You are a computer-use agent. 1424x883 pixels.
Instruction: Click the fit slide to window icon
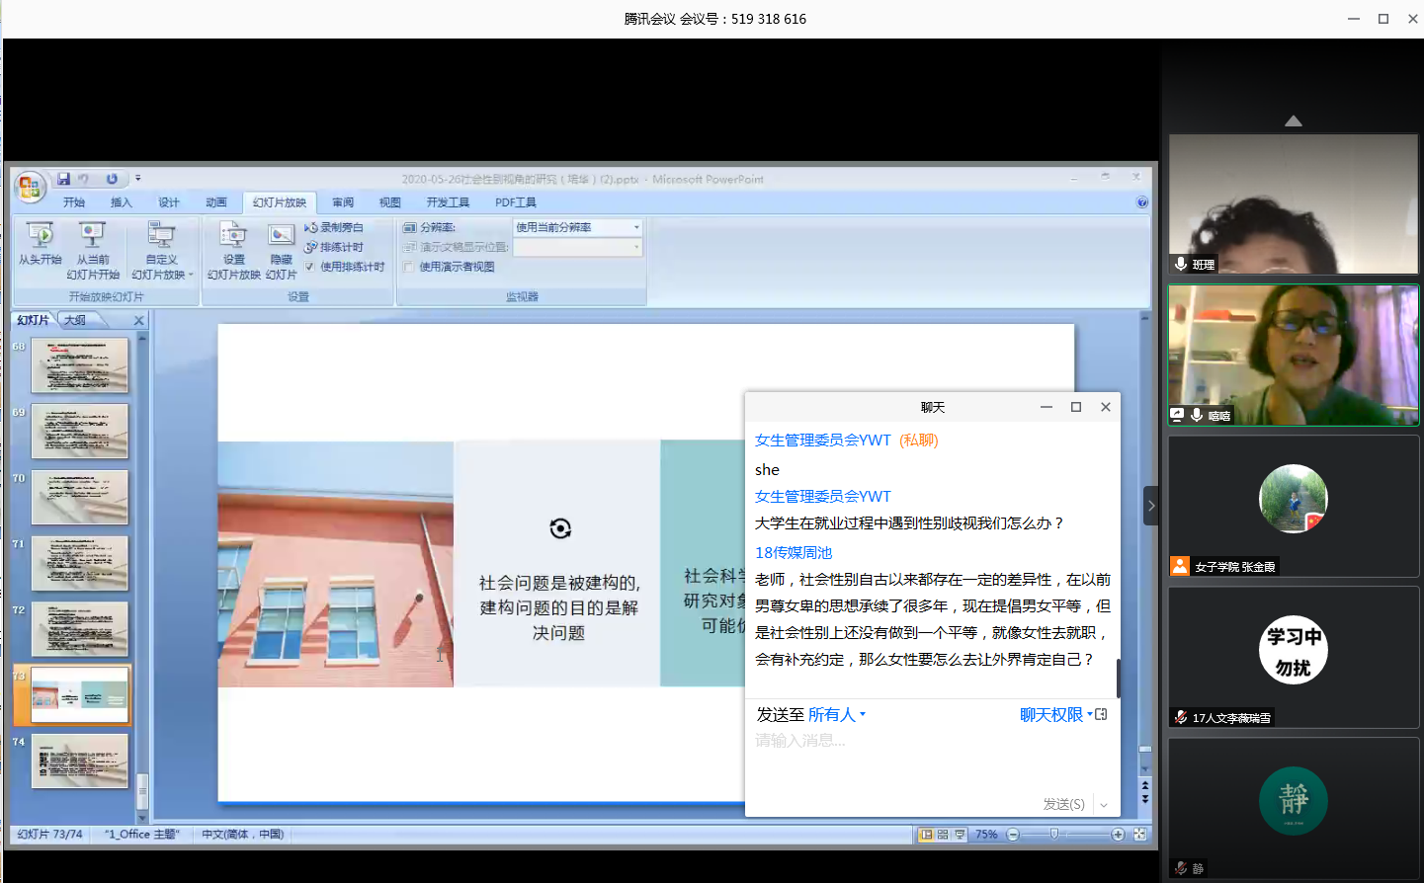point(1139,835)
